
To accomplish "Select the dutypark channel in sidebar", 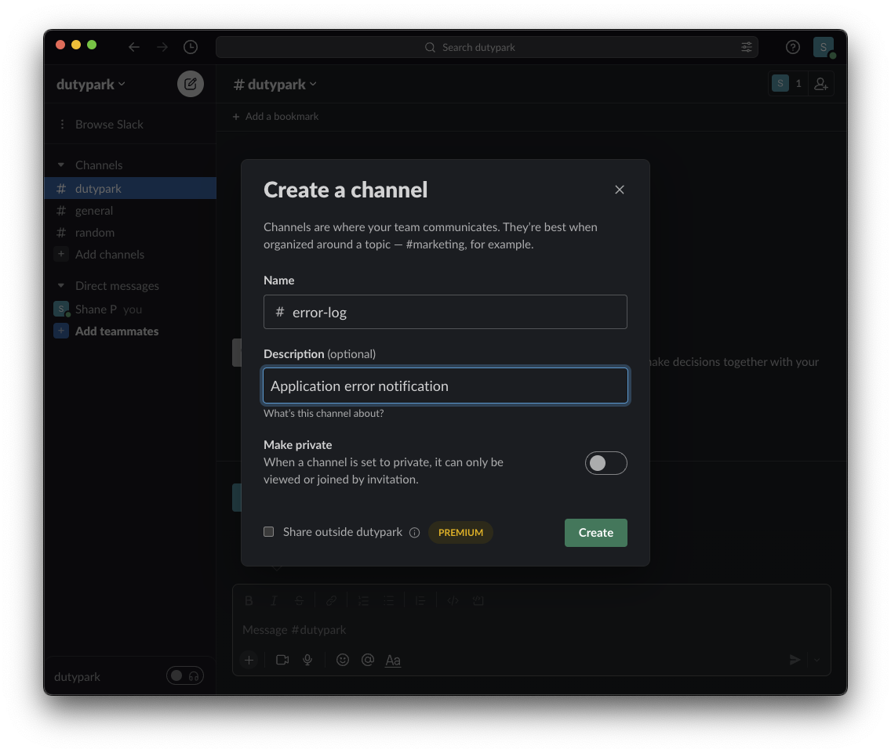I will click(130, 189).
